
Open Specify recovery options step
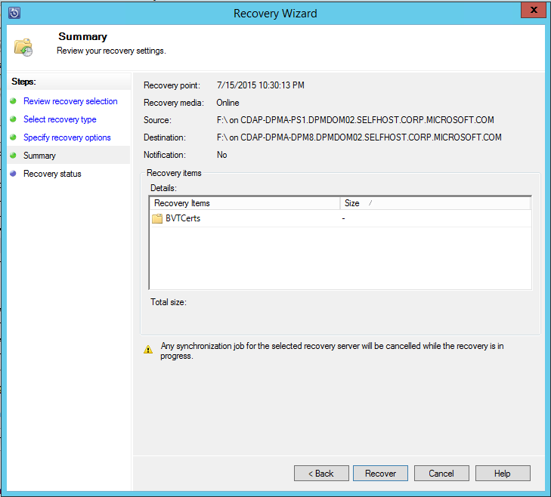point(67,137)
